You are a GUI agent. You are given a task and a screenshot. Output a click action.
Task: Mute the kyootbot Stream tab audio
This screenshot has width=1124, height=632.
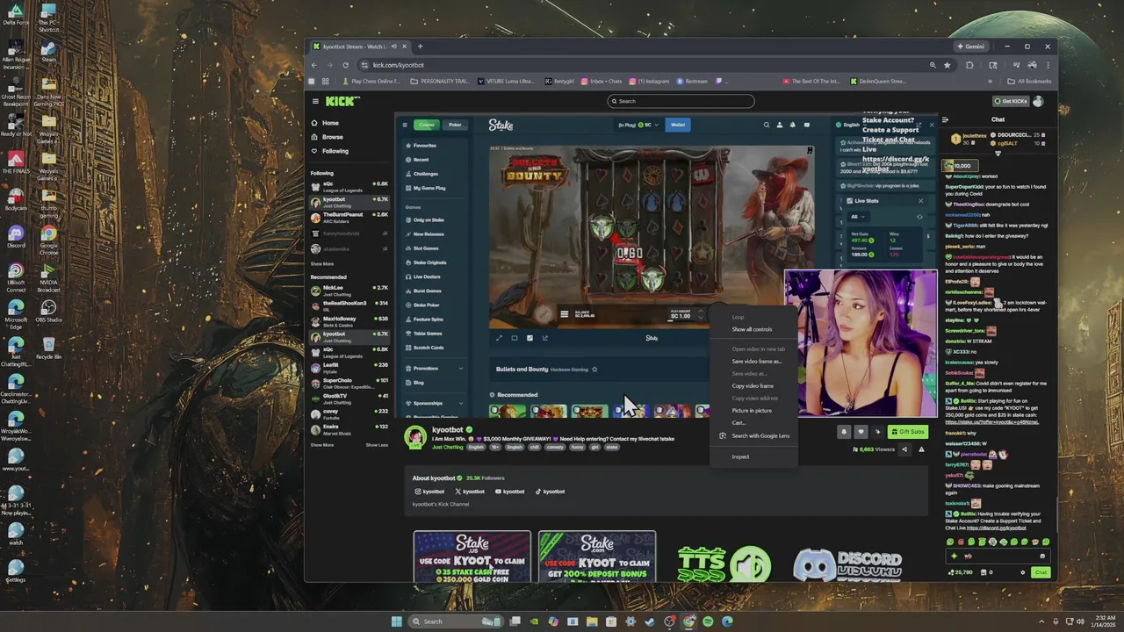(393, 47)
